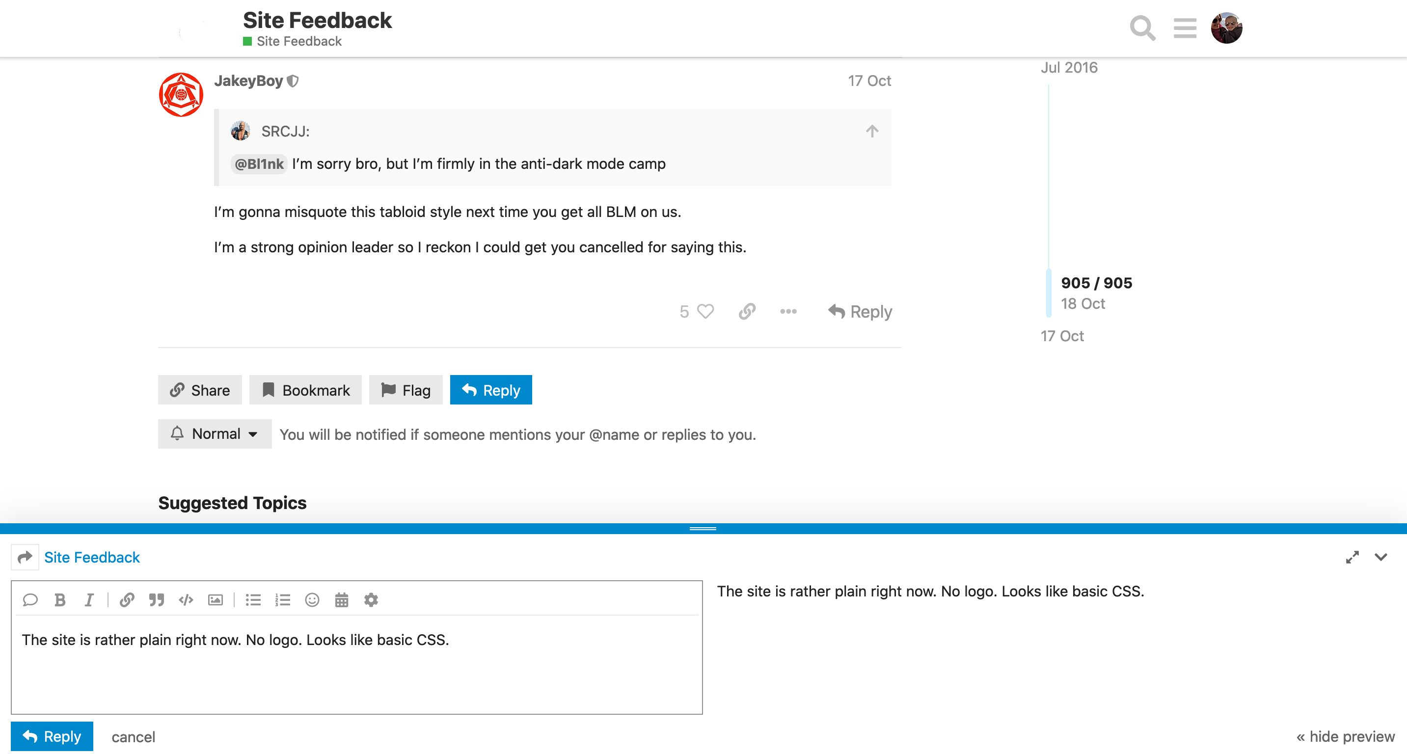1407x754 pixels.
Task: Click the Suggested Topics heading
Action: 232,503
